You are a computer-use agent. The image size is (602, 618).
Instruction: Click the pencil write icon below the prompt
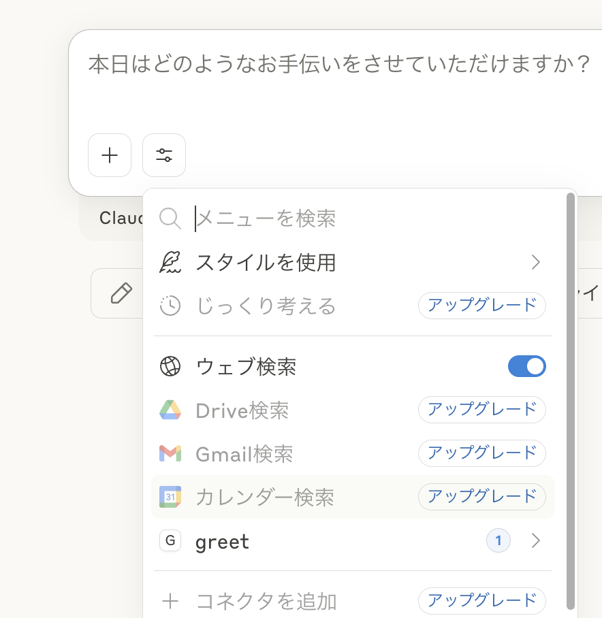coord(121,293)
